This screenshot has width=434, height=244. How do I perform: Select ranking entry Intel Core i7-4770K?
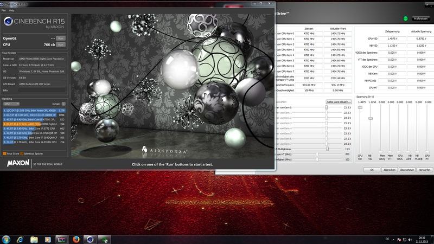(x=34, y=119)
